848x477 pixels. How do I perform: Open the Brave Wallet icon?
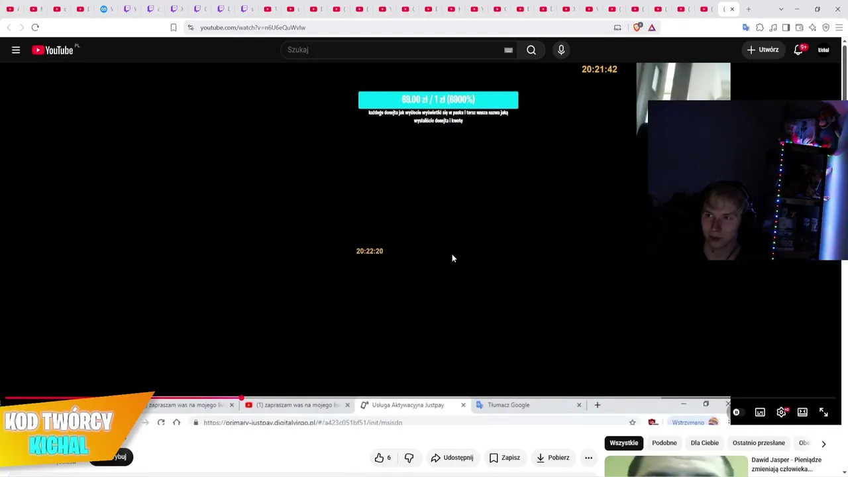click(x=799, y=28)
